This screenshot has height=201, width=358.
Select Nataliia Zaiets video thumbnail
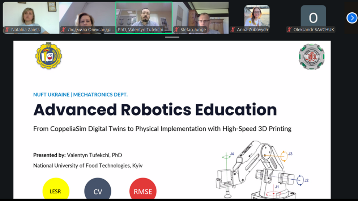click(x=31, y=18)
